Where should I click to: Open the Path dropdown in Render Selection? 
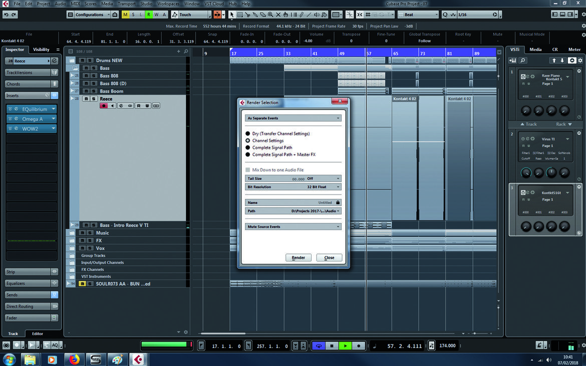pos(293,211)
